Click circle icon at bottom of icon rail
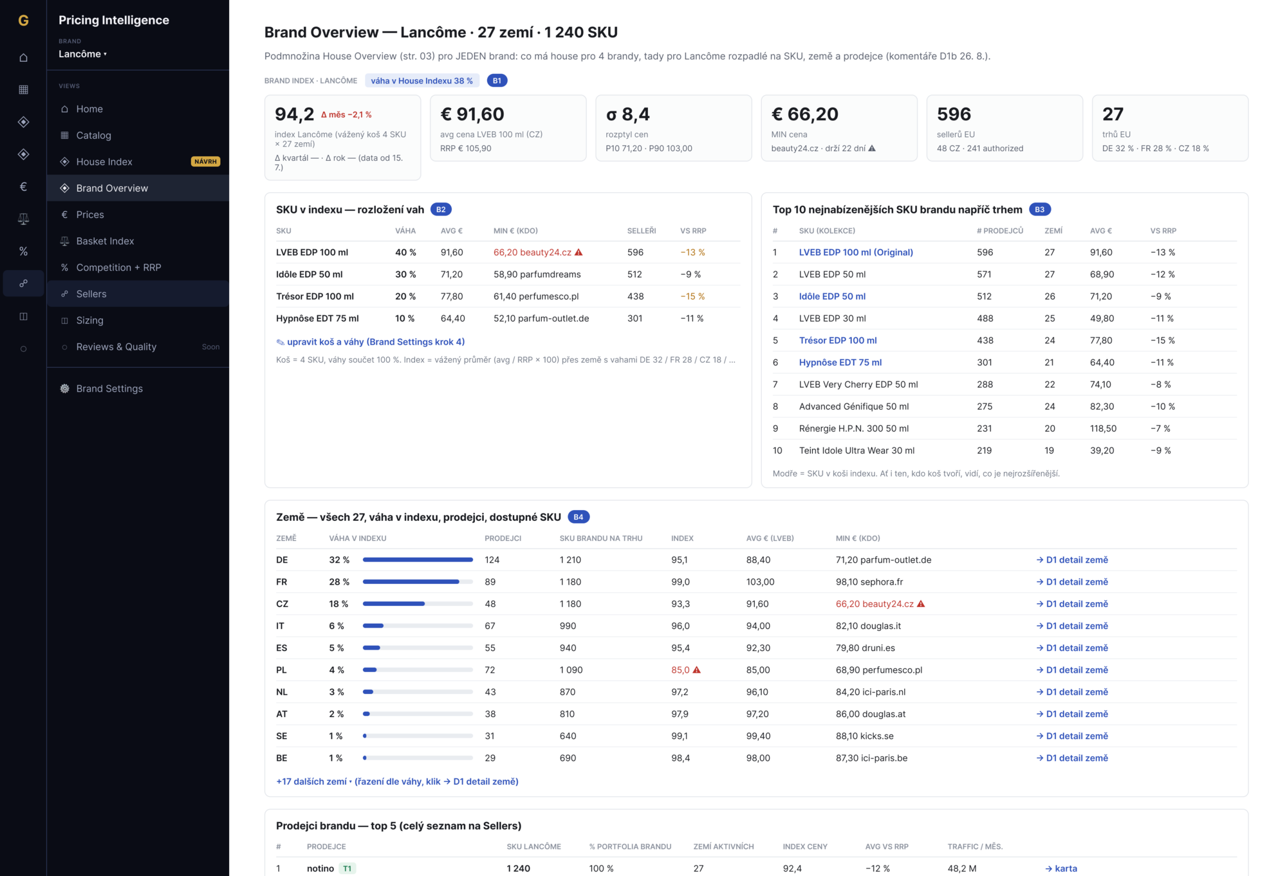This screenshot has width=1287, height=876. pyautogui.click(x=23, y=349)
